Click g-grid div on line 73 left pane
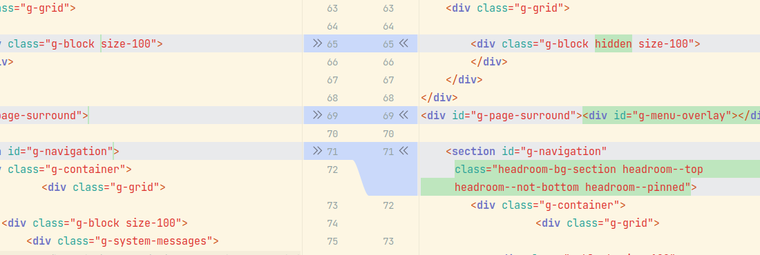The height and width of the screenshot is (255, 760). point(104,187)
